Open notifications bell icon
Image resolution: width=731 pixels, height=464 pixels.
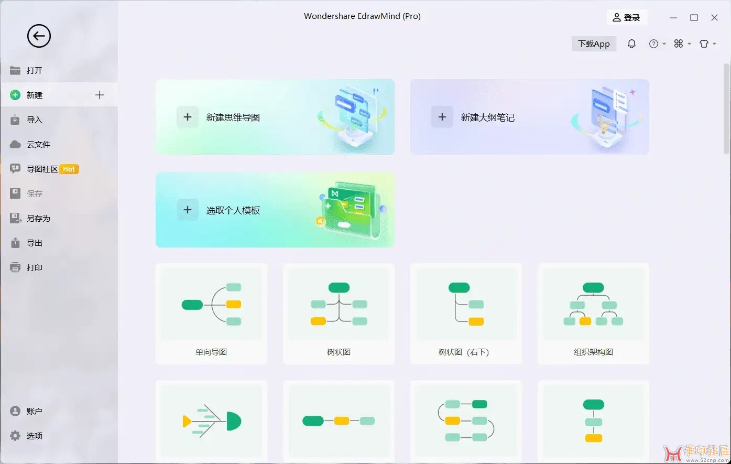pyautogui.click(x=631, y=44)
